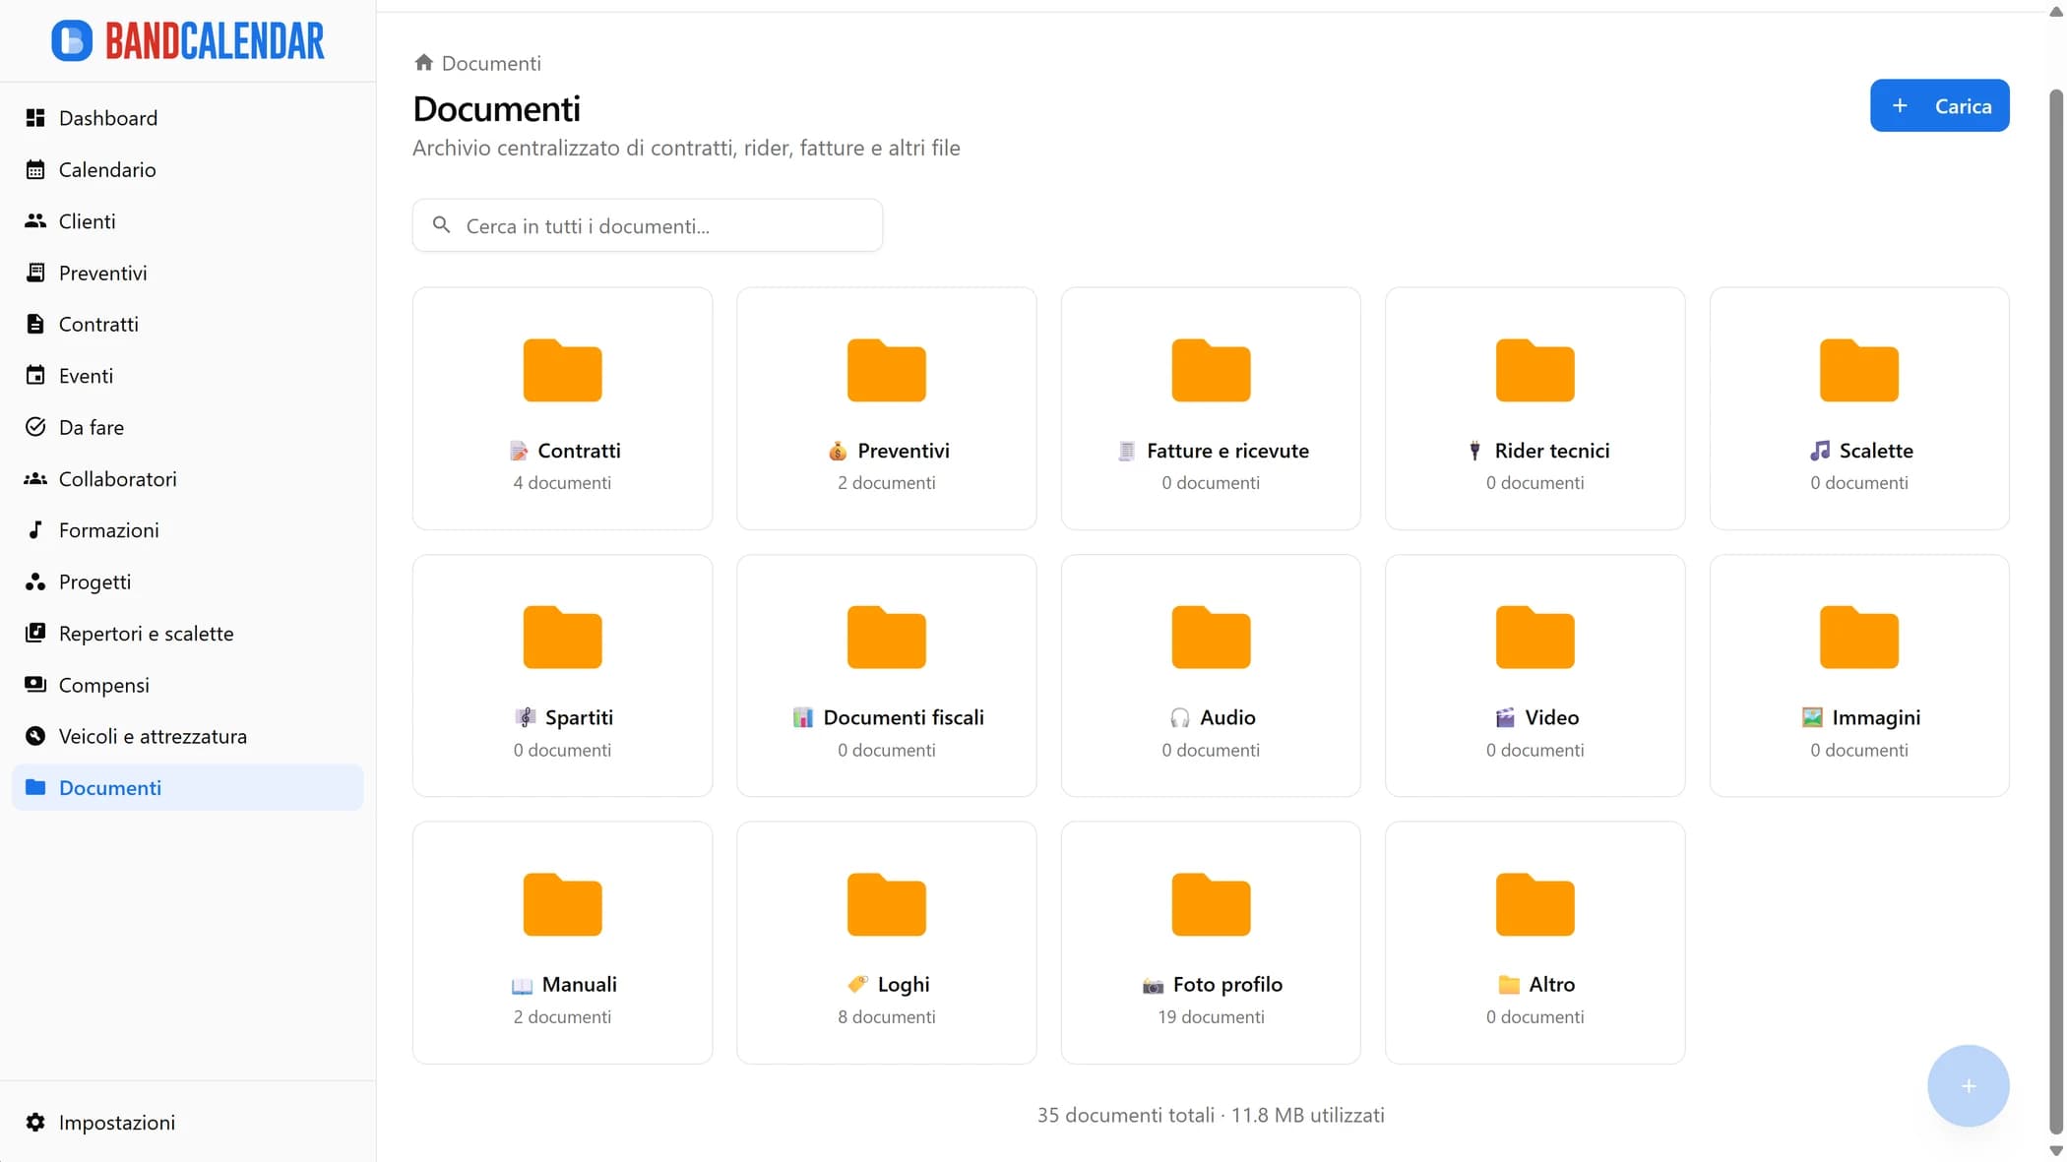2067x1162 pixels.
Task: Open Veicoli e attrezzatura from the sidebar
Action: [x=152, y=736]
